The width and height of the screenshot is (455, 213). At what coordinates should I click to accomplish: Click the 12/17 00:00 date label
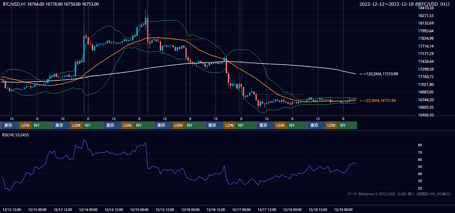241,210
